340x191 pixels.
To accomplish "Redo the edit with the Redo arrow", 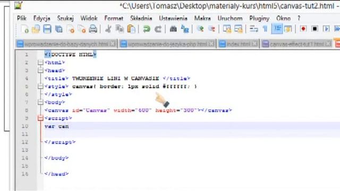I will click(x=158, y=29).
